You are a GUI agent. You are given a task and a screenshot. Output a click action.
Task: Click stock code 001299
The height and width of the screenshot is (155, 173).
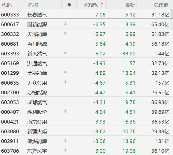10,73
